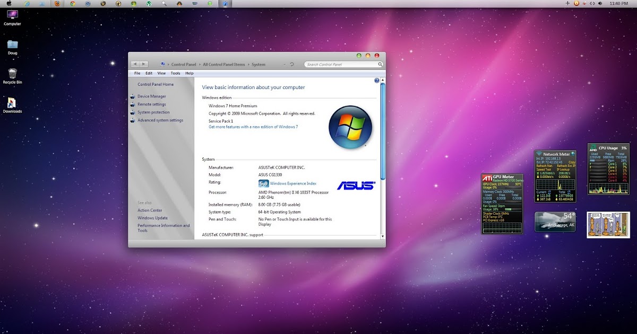Viewport: 637px width, 334px height.
Task: Launch Internet Explorer from the top bar
Action: point(27,3)
